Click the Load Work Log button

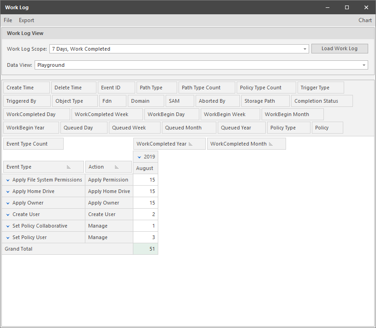(x=340, y=48)
